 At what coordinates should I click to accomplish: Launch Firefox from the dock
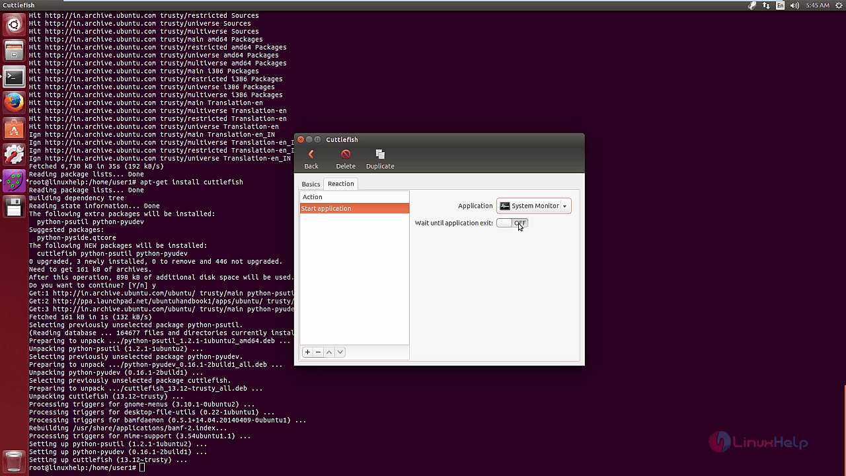tap(14, 102)
